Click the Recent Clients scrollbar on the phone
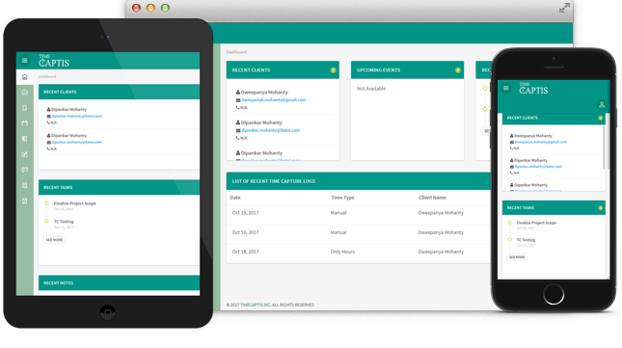 point(604,147)
